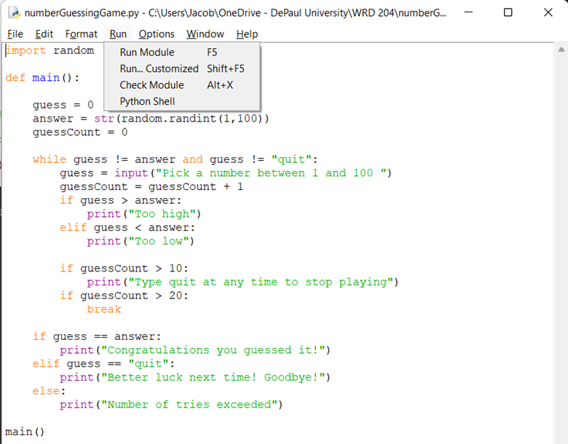The image size is (568, 444).
Task: Click the 'if guessCount > 10:' line
Action: pyautogui.click(x=124, y=269)
